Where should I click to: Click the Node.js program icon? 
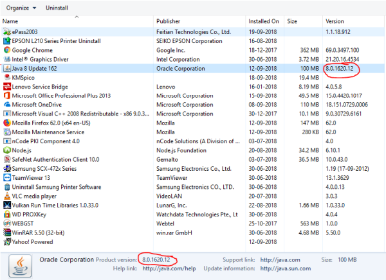pyautogui.click(x=6, y=150)
